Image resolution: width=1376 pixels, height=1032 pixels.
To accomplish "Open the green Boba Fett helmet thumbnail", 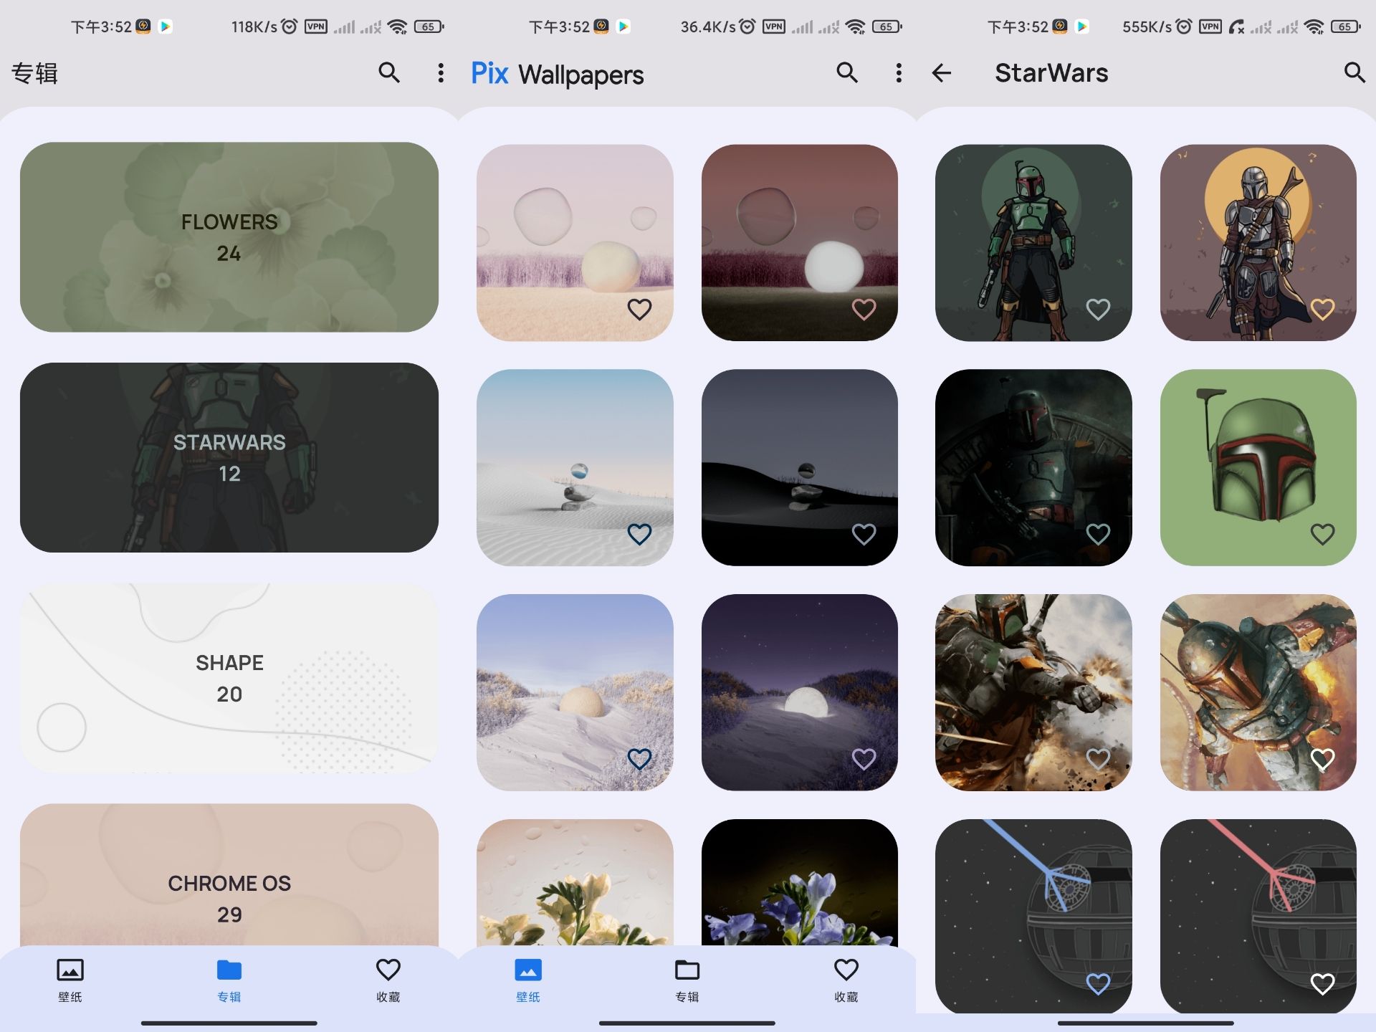I will [x=1258, y=467].
